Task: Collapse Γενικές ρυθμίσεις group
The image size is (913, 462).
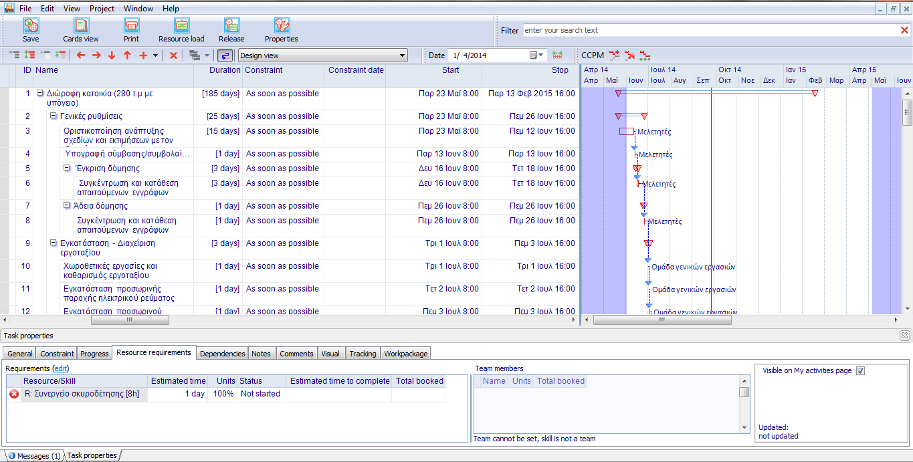Action: point(54,116)
